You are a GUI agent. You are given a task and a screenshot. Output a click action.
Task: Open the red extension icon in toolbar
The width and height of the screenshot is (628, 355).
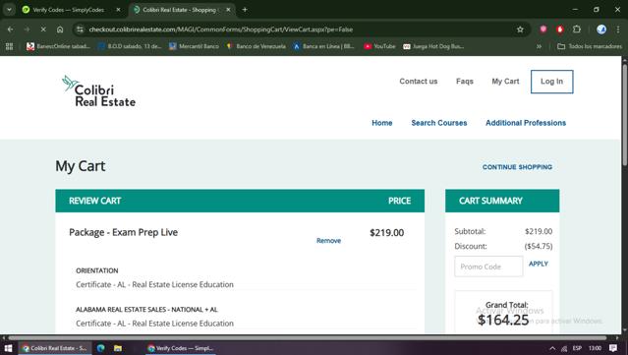[560, 29]
